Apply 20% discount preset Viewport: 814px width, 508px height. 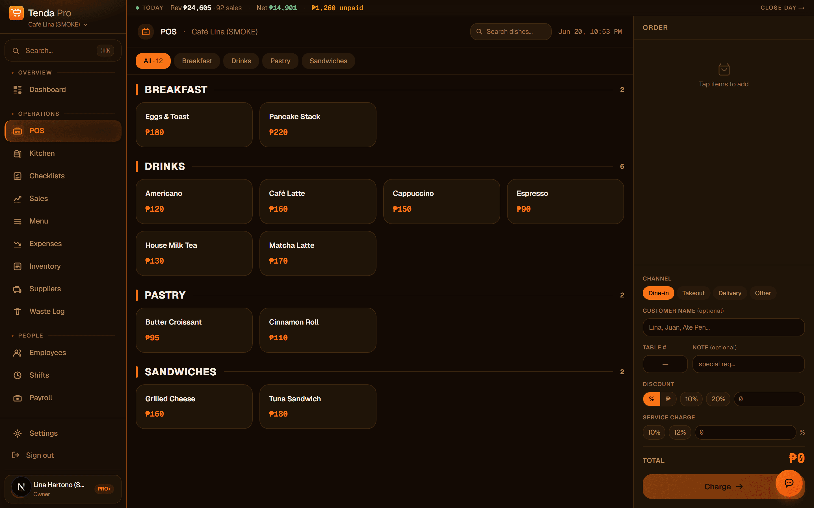tap(718, 399)
